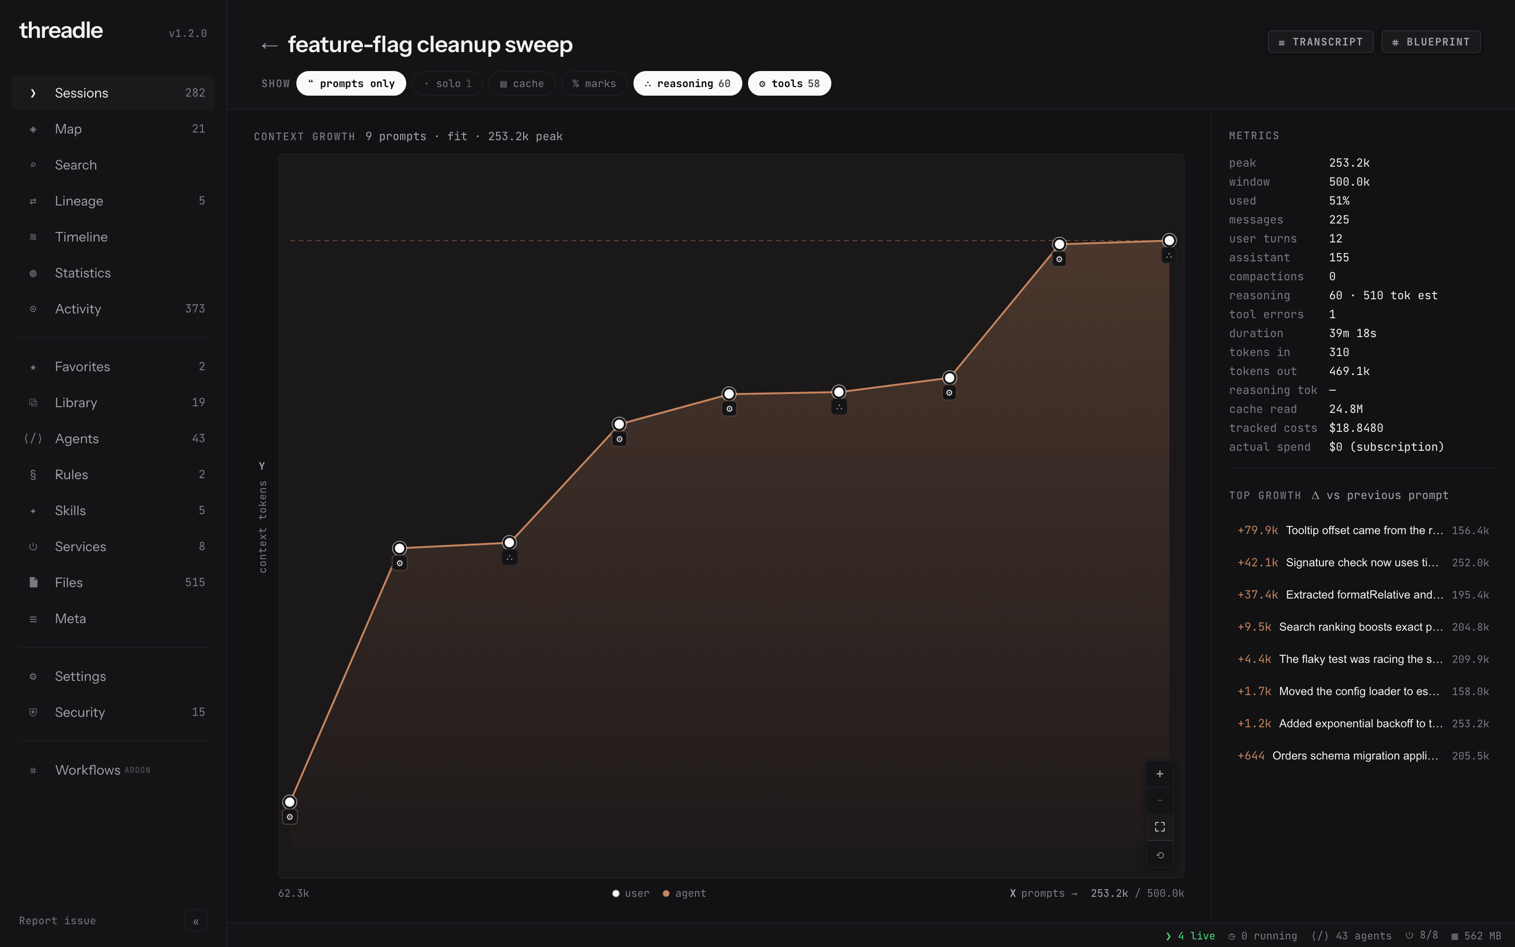
Task: Select the last prompt point at chart peak
Action: (1169, 241)
